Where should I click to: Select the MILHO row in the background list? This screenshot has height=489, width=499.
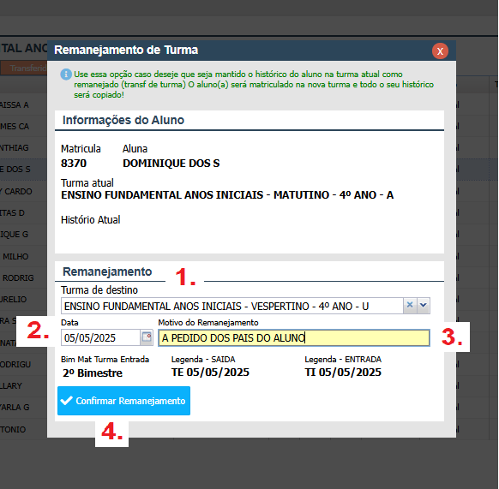(x=23, y=256)
